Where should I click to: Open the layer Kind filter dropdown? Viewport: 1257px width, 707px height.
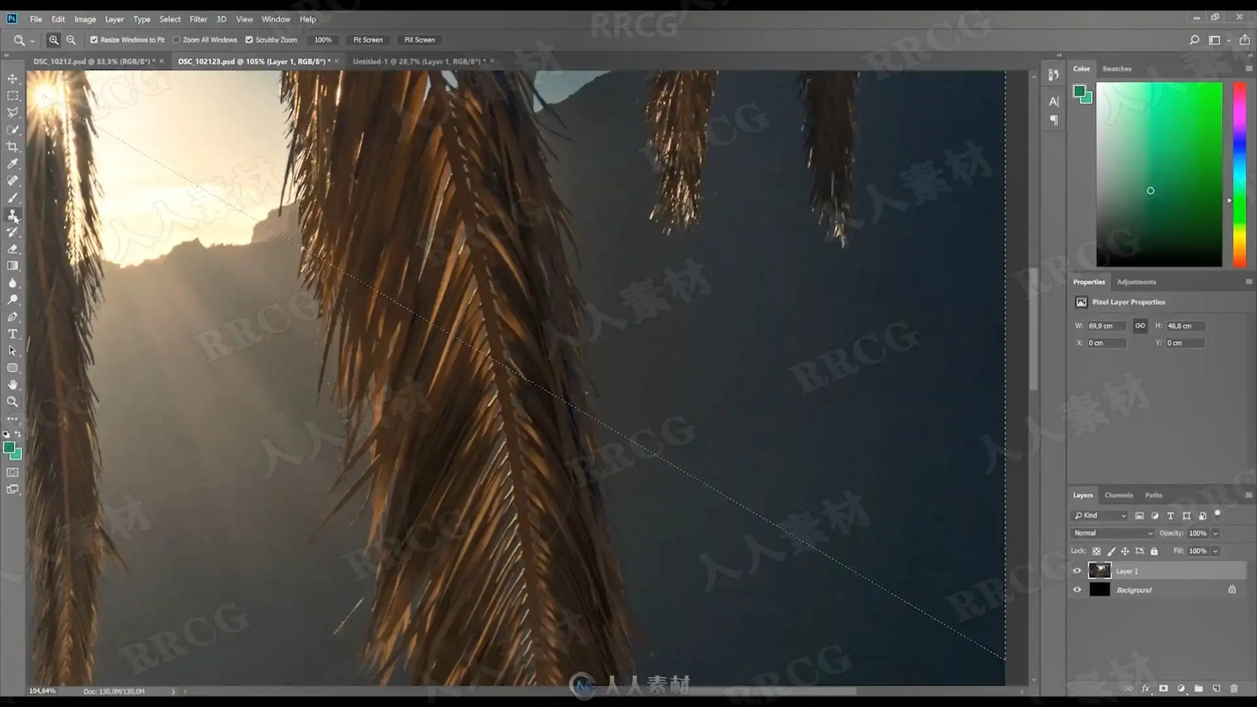click(x=1101, y=515)
